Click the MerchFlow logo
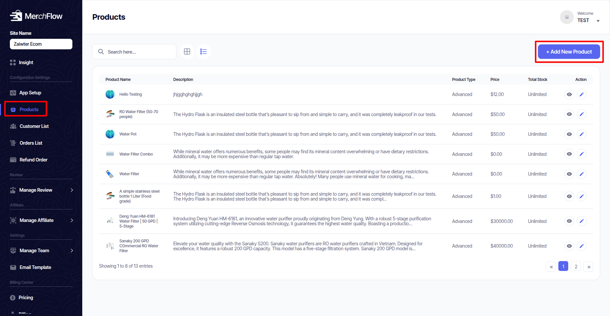Image resolution: width=610 pixels, height=316 pixels. coord(36,16)
